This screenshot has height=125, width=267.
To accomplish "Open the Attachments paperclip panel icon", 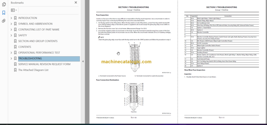I will click(x=4, y=21).
